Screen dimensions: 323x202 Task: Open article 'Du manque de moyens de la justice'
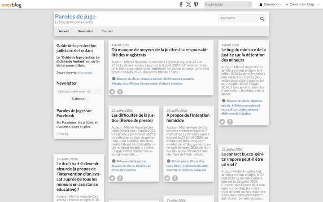pos(160,52)
